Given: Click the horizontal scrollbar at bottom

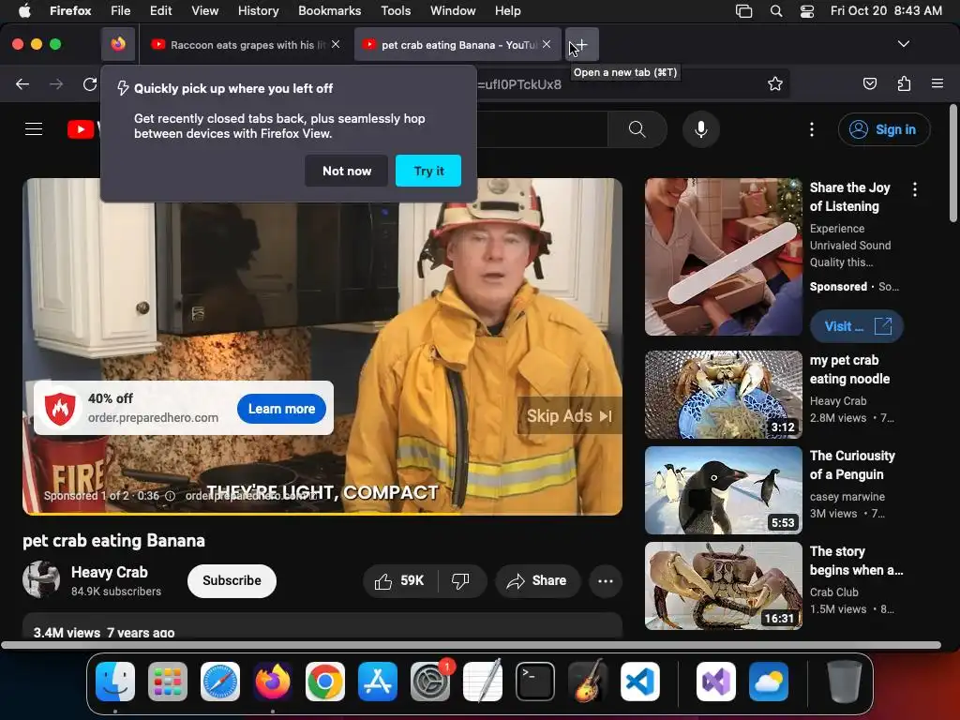Looking at the screenshot, I should pyautogui.click(x=472, y=645).
